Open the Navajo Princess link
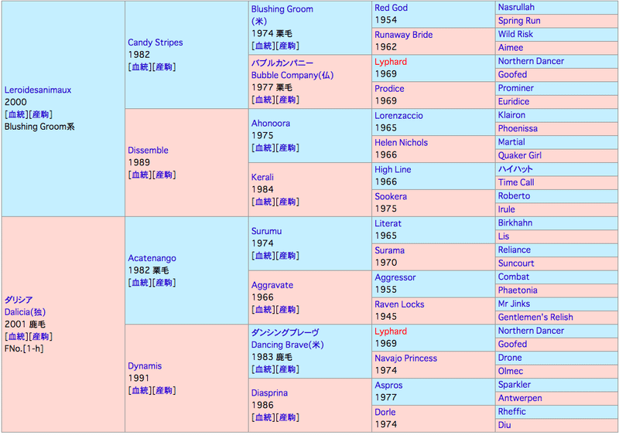 click(x=405, y=358)
